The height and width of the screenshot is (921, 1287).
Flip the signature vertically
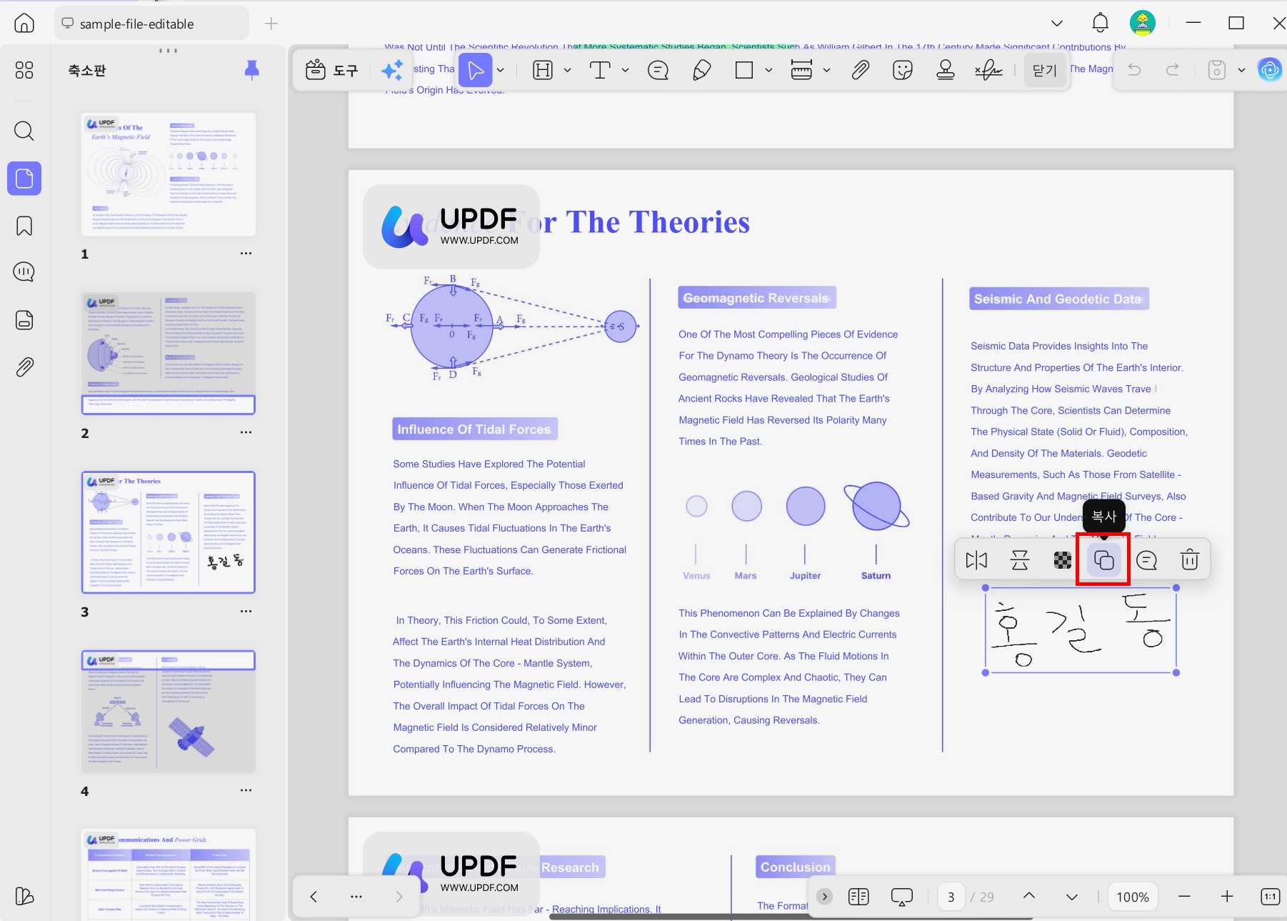[x=1020, y=560]
